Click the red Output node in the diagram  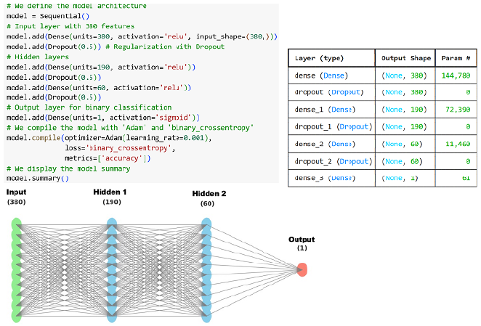(x=302, y=269)
